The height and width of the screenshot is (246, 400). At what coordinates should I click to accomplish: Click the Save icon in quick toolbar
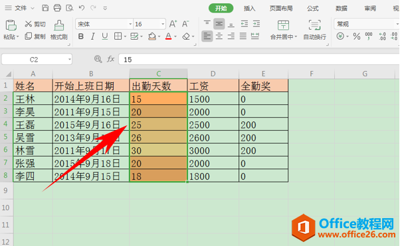[45, 8]
